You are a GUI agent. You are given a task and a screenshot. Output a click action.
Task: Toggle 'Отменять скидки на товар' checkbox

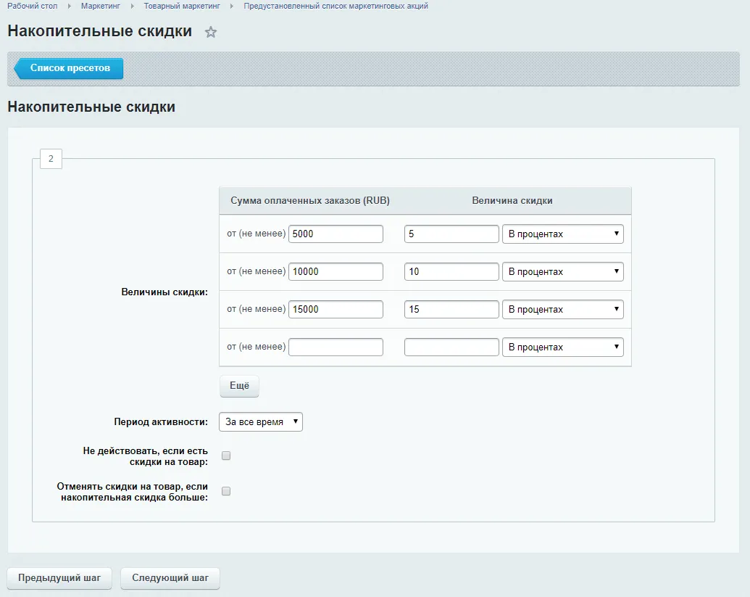(226, 491)
